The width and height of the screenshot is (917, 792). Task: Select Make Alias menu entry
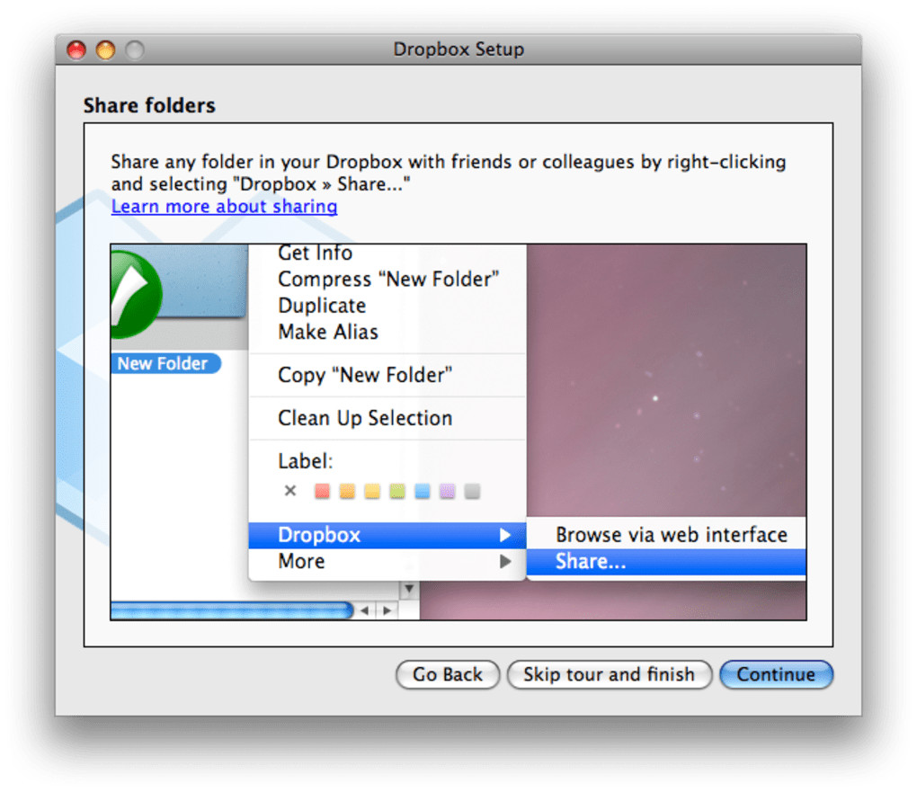(328, 332)
